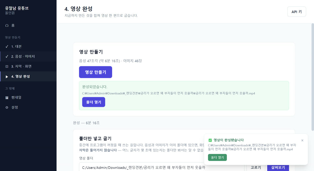Click the image icon beside 썸네일
This screenshot has width=314, height=171.
tap(7, 97)
